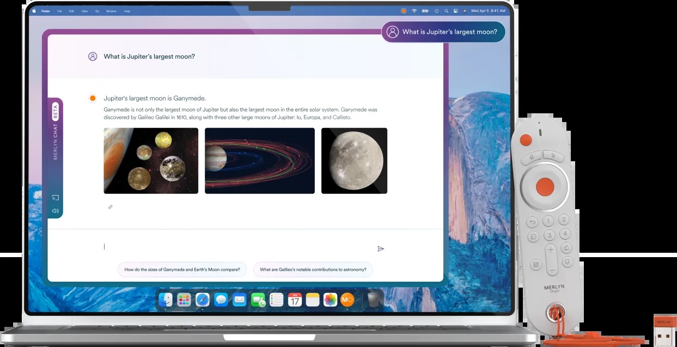The height and width of the screenshot is (347, 677).
Task: Click the orange Merlyn dot beside the answer
Action: (x=93, y=98)
